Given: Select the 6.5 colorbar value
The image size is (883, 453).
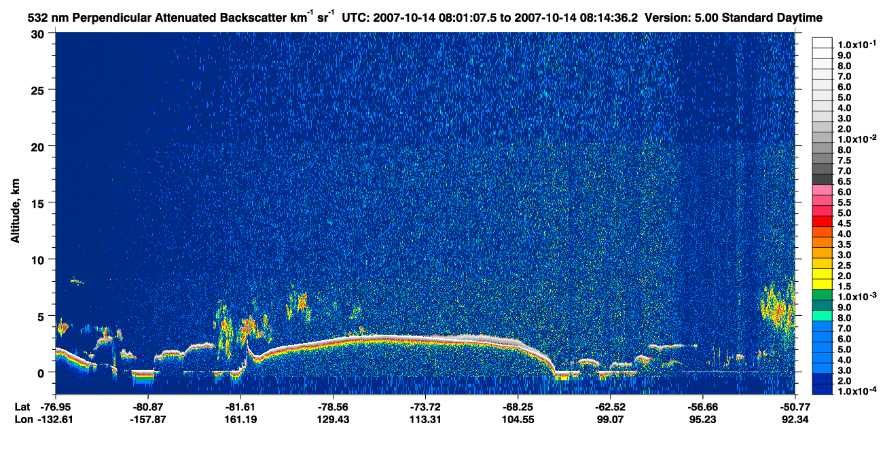Looking at the screenshot, I should 844,182.
